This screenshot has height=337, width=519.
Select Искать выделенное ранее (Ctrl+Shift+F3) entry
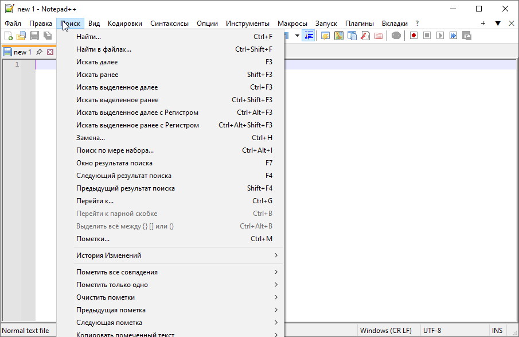170,100
